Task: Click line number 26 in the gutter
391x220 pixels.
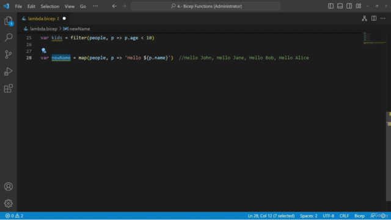Action: pyautogui.click(x=29, y=45)
